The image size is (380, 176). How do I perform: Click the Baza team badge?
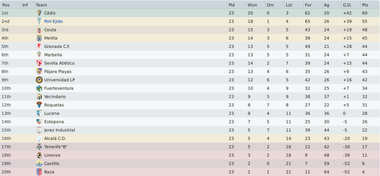point(39,172)
